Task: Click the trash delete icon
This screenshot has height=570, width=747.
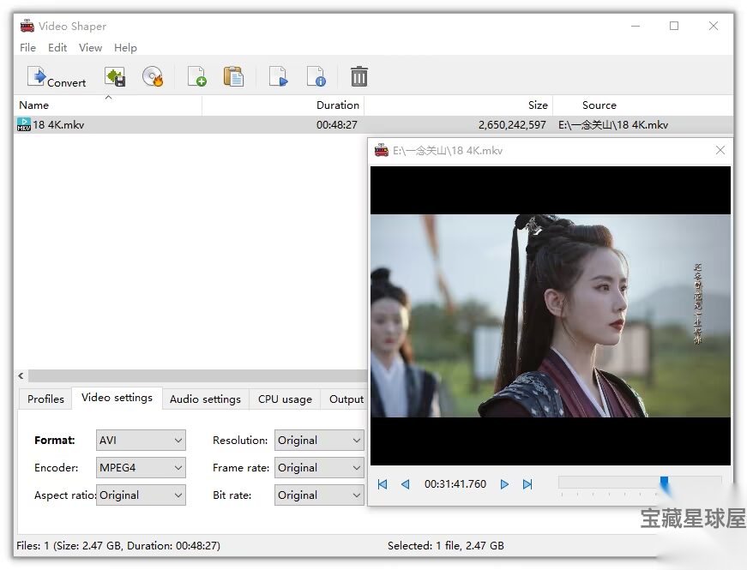Action: 359,76
